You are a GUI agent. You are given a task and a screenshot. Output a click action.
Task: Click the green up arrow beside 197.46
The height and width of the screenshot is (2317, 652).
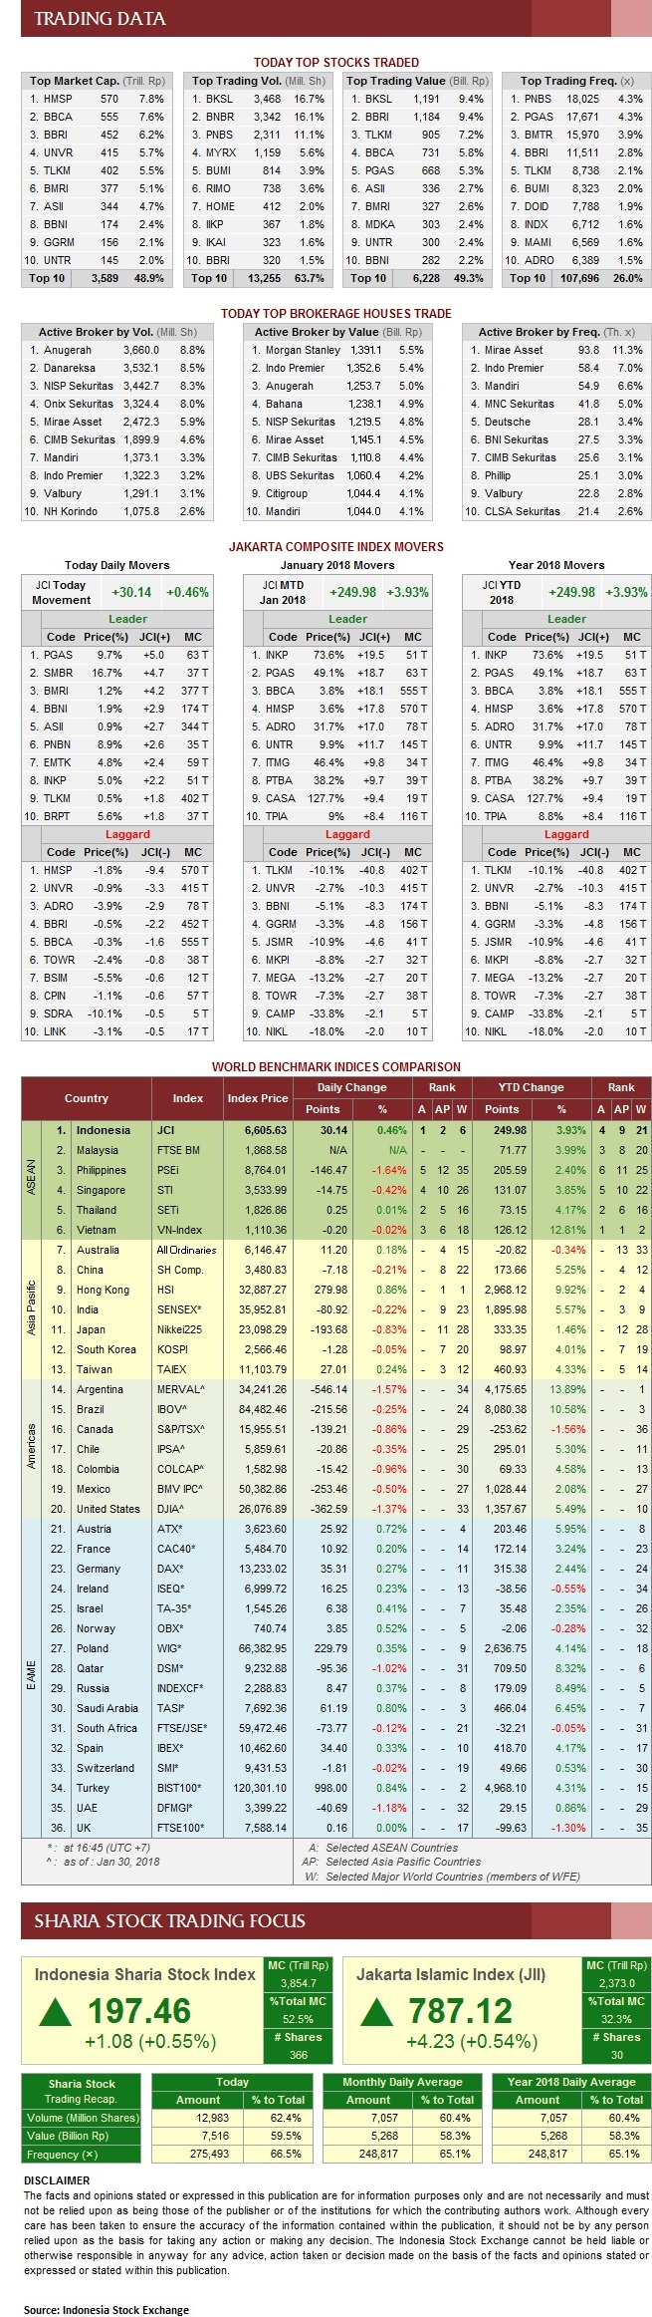(56, 2012)
